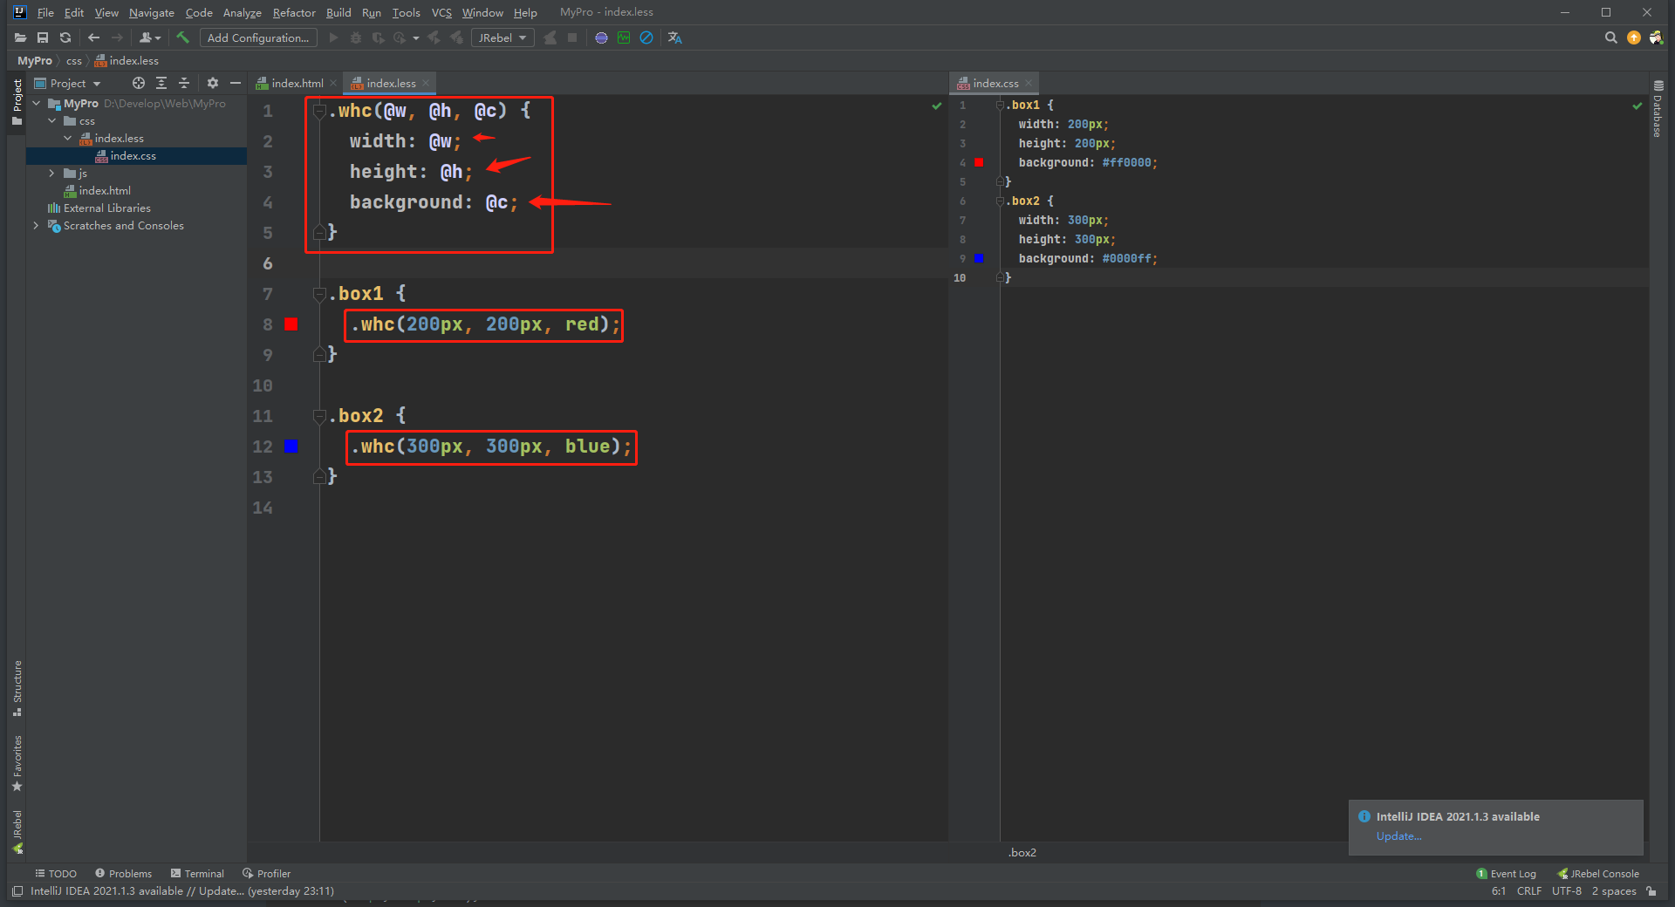Open file via the Open toolbar icon
This screenshot has height=907, width=1675.
click(20, 38)
